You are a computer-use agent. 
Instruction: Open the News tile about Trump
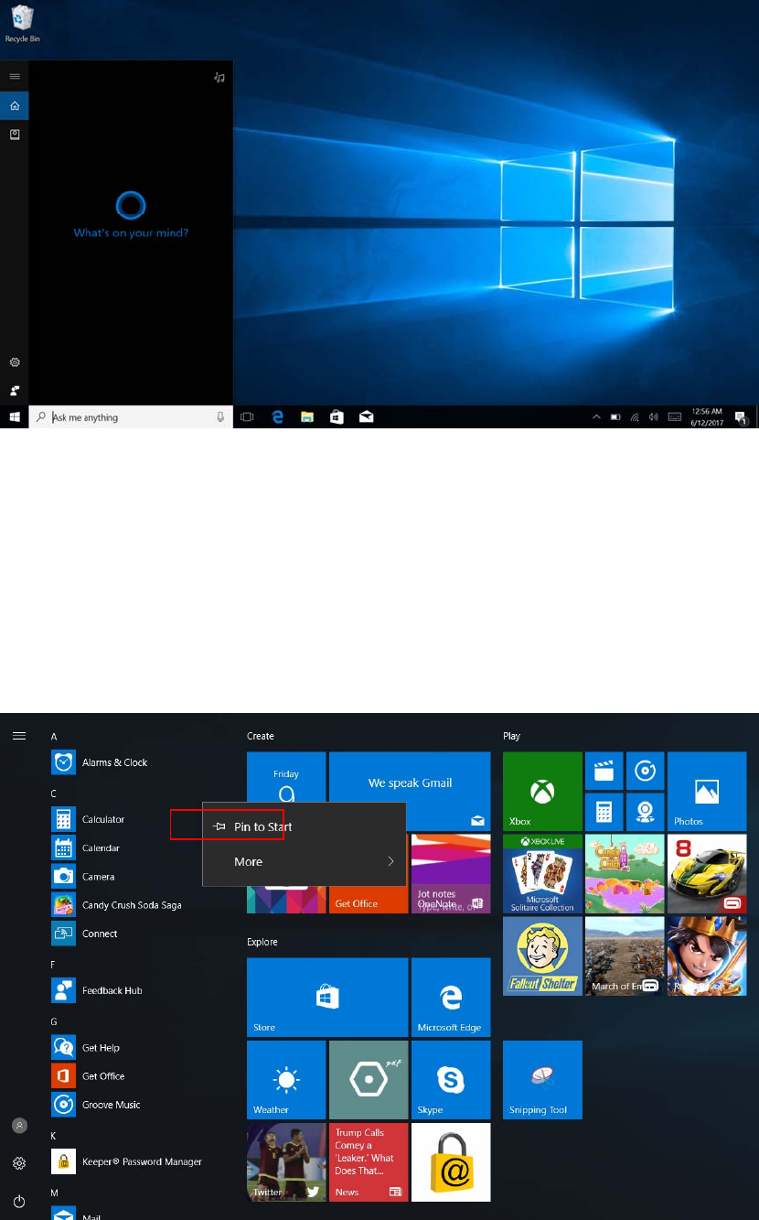click(369, 1161)
